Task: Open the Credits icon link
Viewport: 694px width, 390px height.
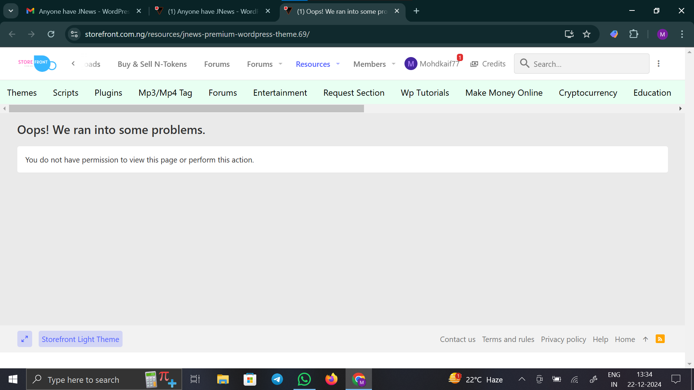Action: pos(474,64)
